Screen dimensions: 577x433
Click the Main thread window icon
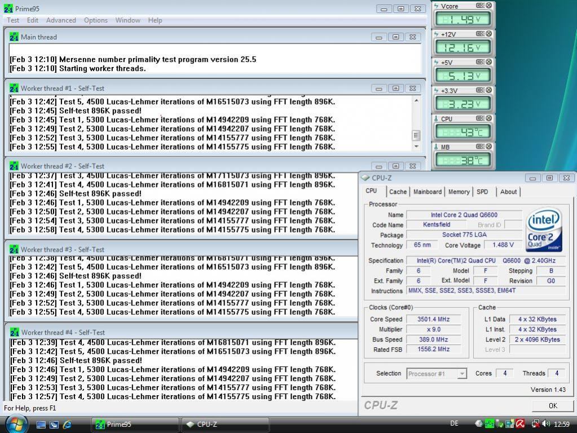(x=14, y=37)
